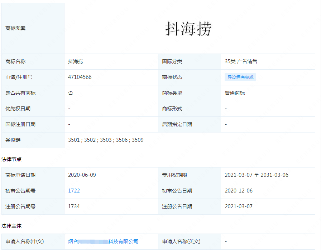This screenshot has height=250, width=321.
Task: Click the 法律主体 section heading
Action: pyautogui.click(x=11, y=226)
